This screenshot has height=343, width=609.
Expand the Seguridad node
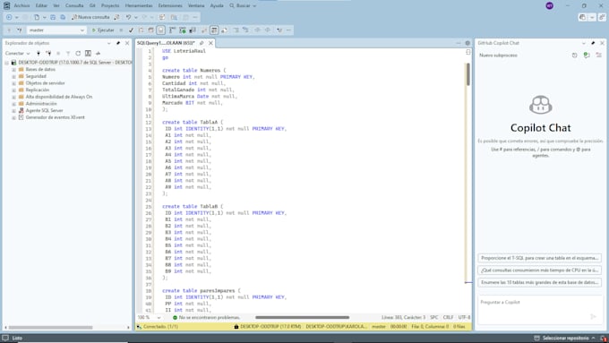coord(13,76)
